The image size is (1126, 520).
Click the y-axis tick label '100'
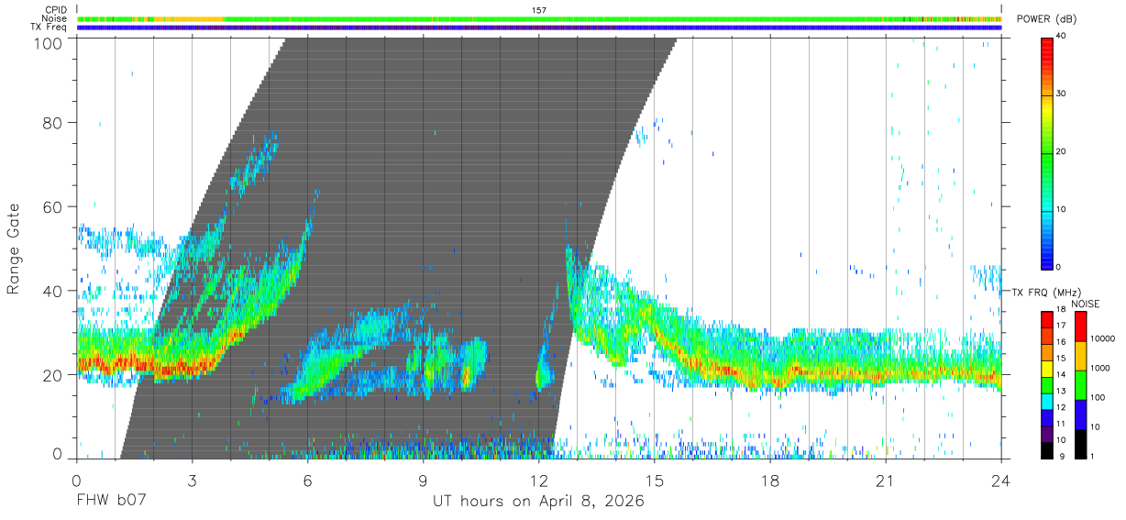50,43
